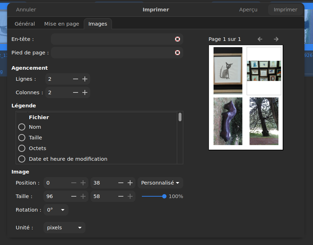Switch to the Général tab
The width and height of the screenshot is (313, 245).
25,24
